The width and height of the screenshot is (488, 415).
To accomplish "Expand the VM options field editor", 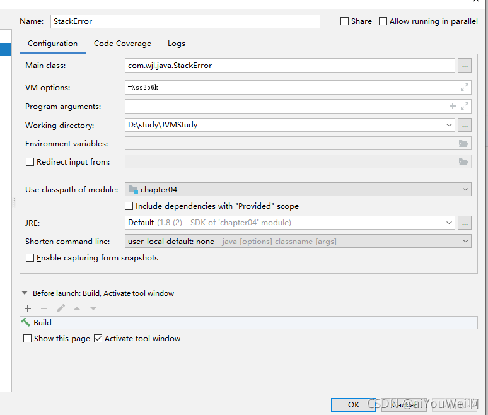I will coord(464,88).
